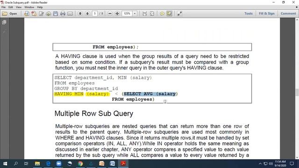Zoom in with the plus icon
The height and width of the screenshot is (168, 299).
[x=117, y=14]
